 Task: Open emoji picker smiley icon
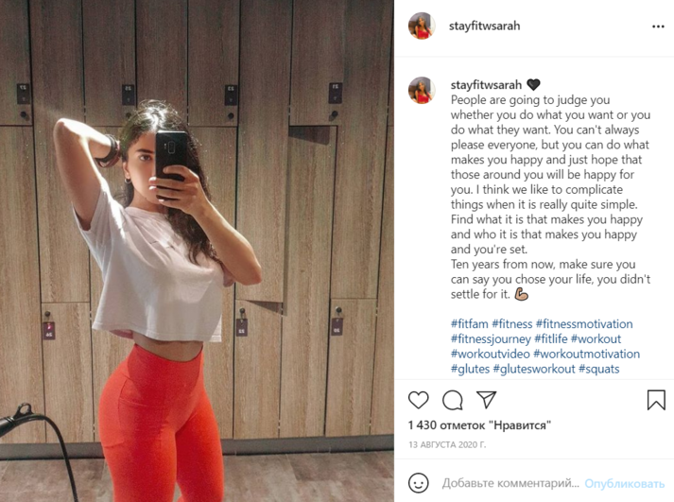click(x=418, y=483)
